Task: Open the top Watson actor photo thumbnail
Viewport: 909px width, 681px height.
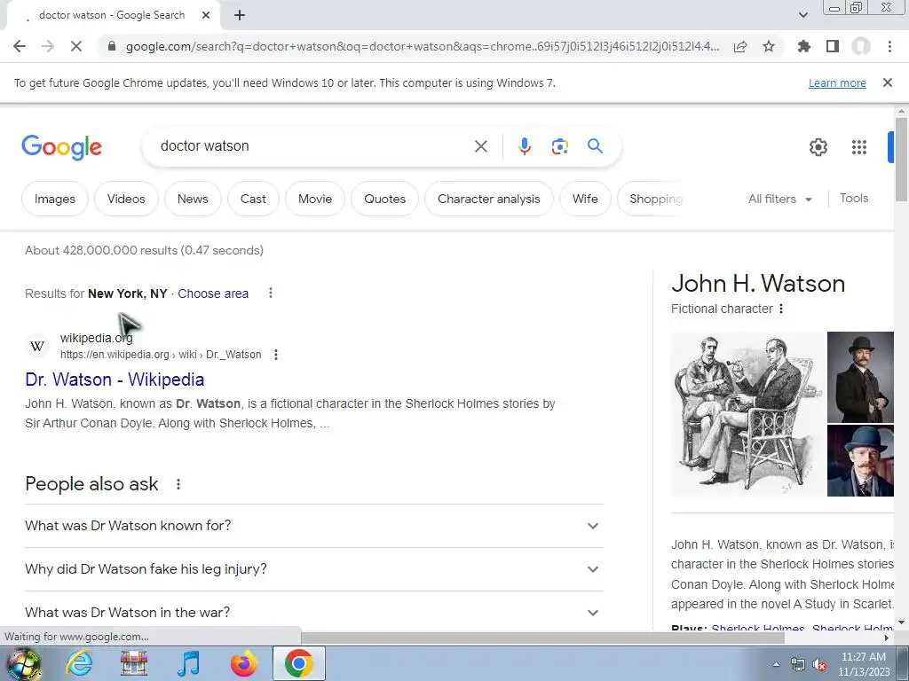Action: tap(860, 377)
